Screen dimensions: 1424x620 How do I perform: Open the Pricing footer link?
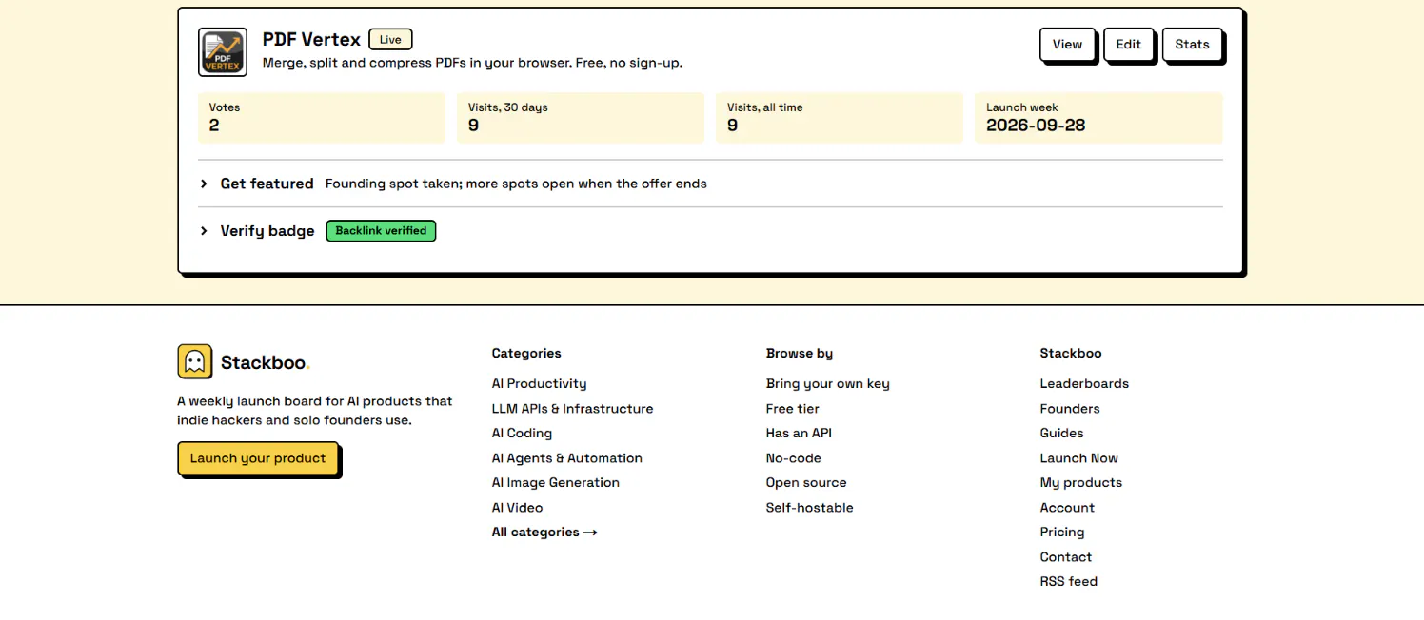(1062, 533)
